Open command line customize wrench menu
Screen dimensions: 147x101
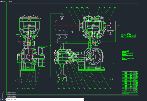(x=5, y=100)
